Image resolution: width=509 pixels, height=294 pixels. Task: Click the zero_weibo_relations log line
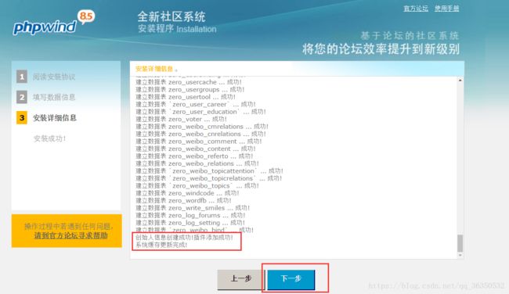tap(197, 163)
